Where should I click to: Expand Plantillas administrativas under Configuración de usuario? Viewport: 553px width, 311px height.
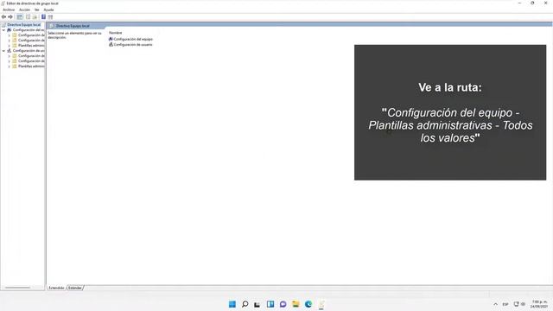10,67
